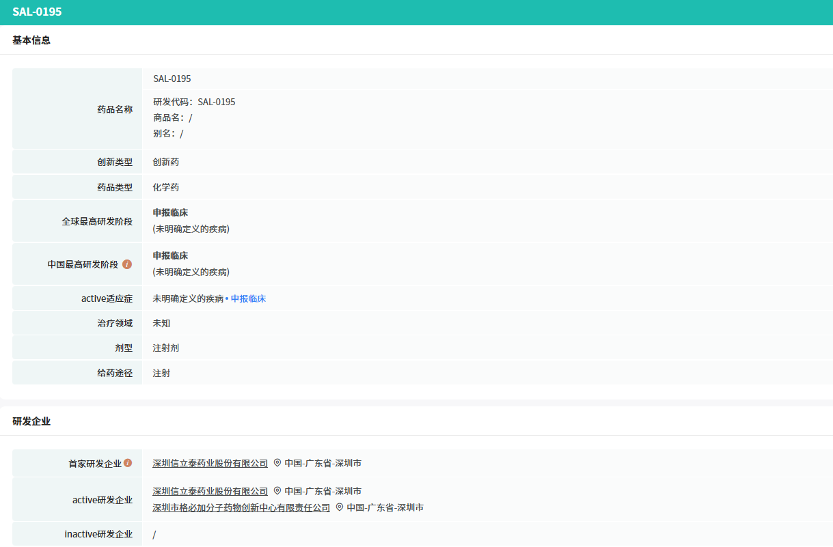Click the inactive研发企业 row label
833x547 pixels.
[x=98, y=534]
